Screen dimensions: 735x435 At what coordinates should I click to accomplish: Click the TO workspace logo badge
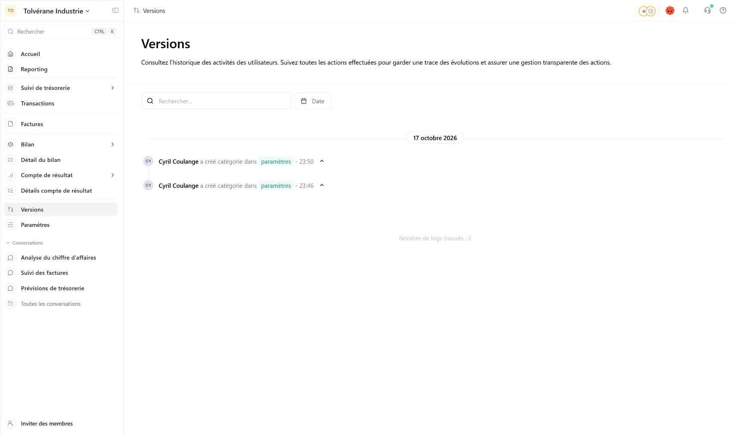pos(11,11)
